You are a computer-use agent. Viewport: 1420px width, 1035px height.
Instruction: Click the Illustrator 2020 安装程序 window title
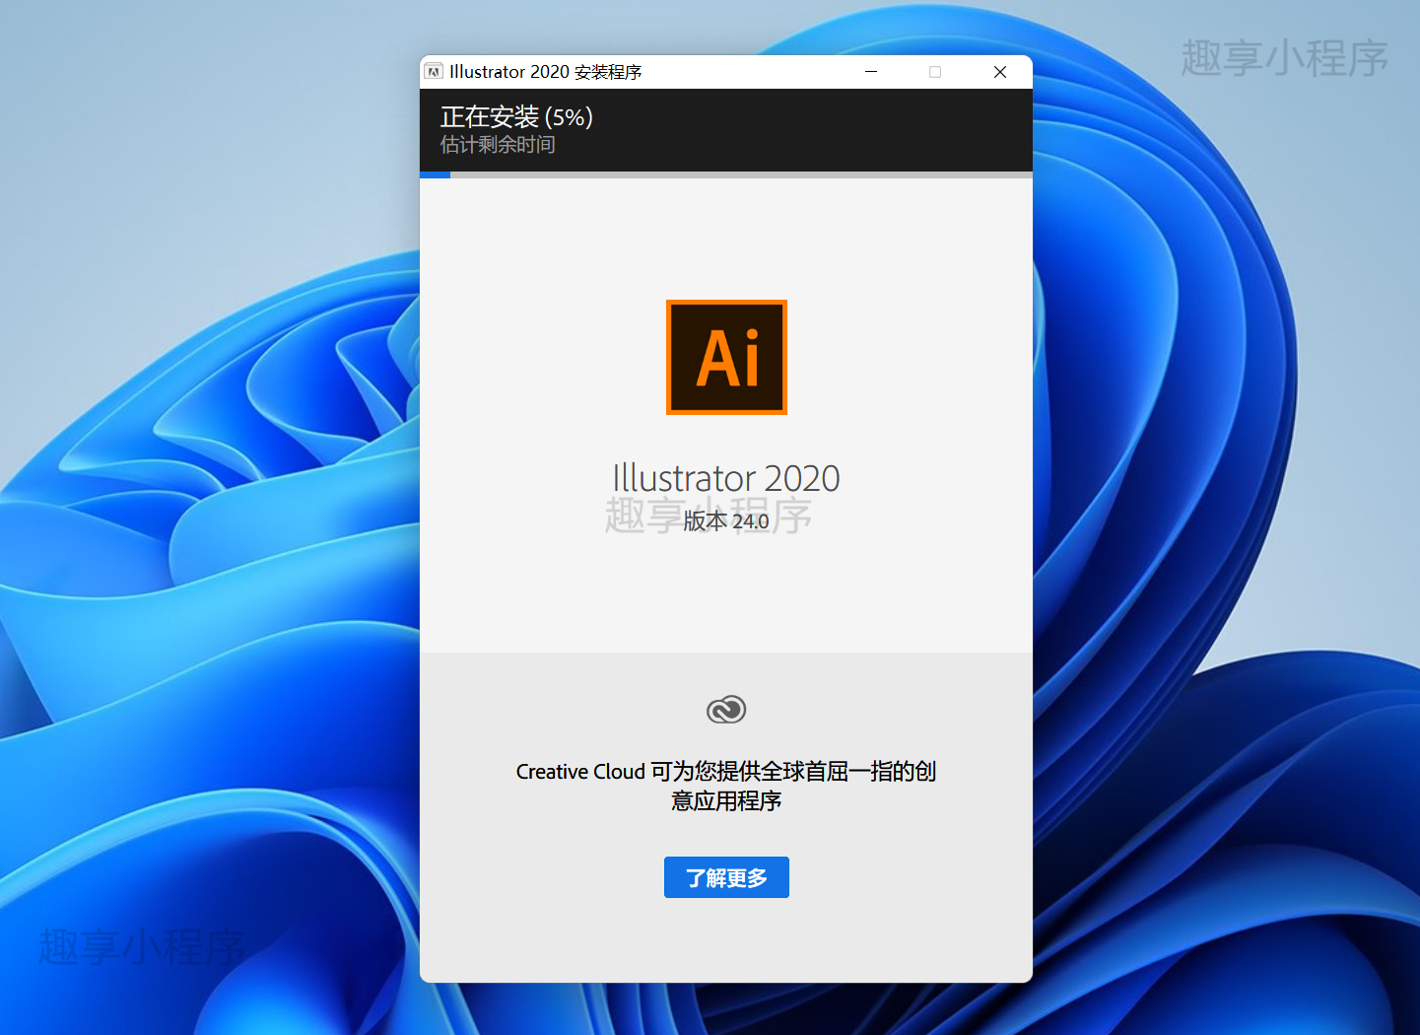546,72
